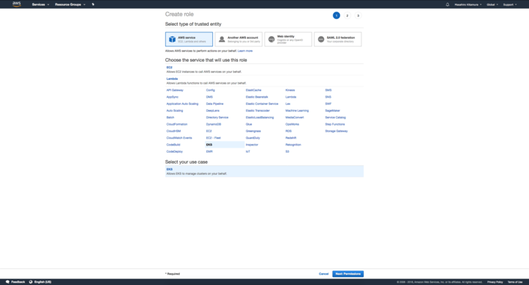Pick AppSync from the service list

coord(173,97)
